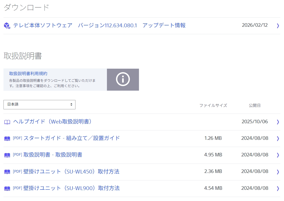Open the 取扱説明書利用規約 link
This screenshot has height=201, width=284.
(28, 74)
